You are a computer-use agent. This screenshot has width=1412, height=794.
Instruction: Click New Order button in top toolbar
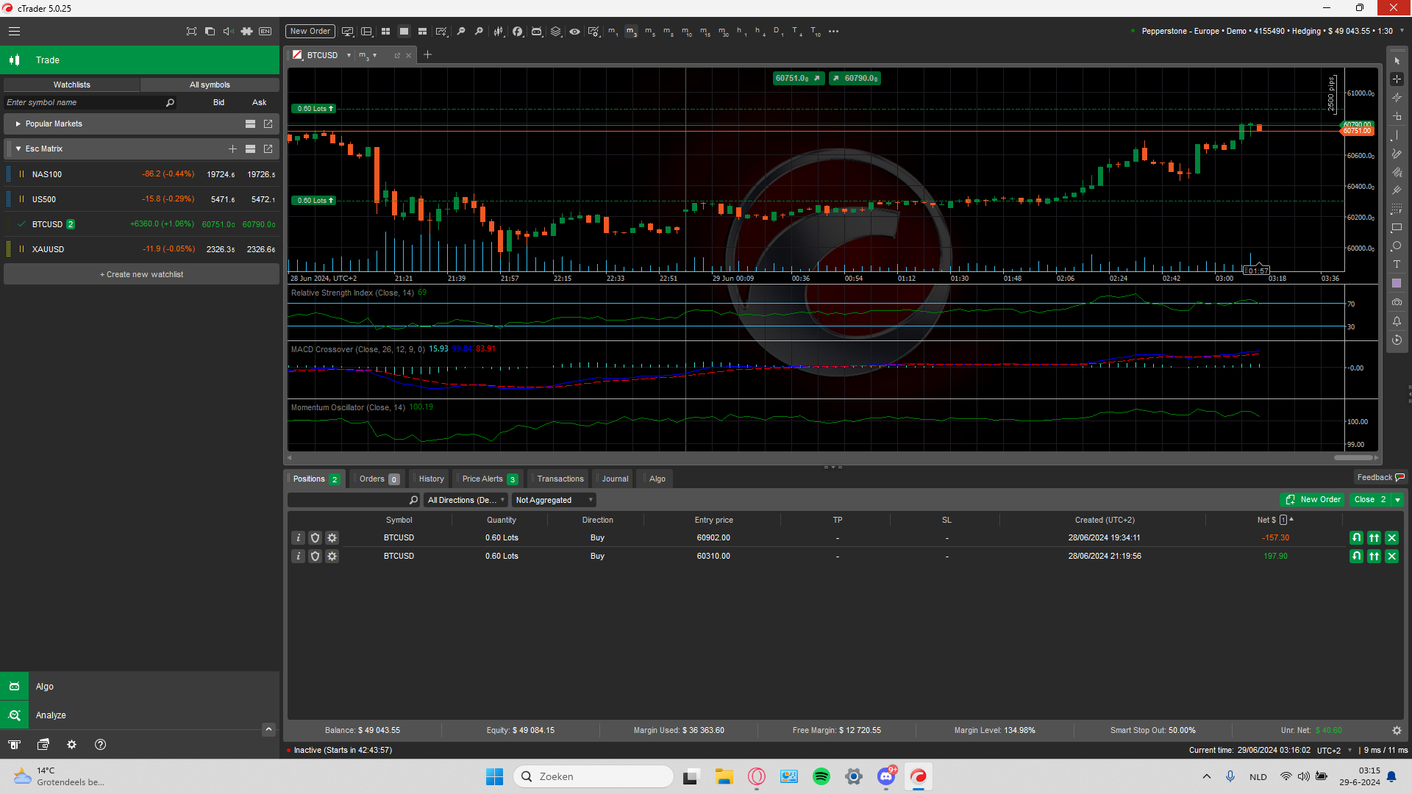click(x=310, y=32)
